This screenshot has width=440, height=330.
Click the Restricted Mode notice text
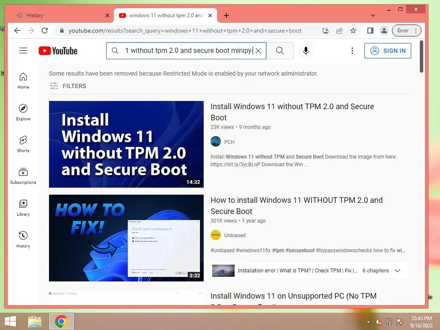click(183, 73)
